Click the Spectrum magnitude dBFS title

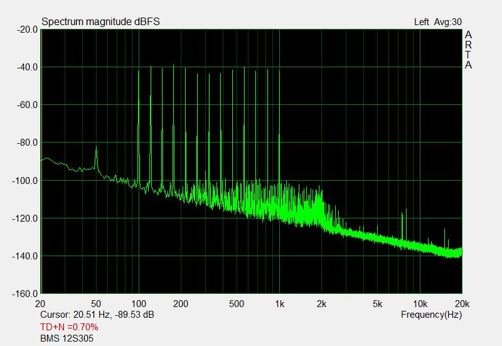[x=100, y=21]
